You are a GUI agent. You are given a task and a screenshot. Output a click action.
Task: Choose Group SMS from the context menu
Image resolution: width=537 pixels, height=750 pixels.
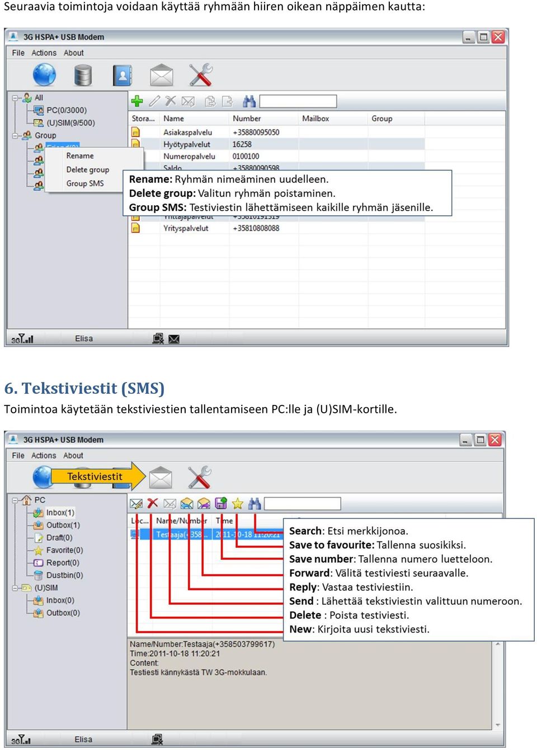click(x=85, y=183)
